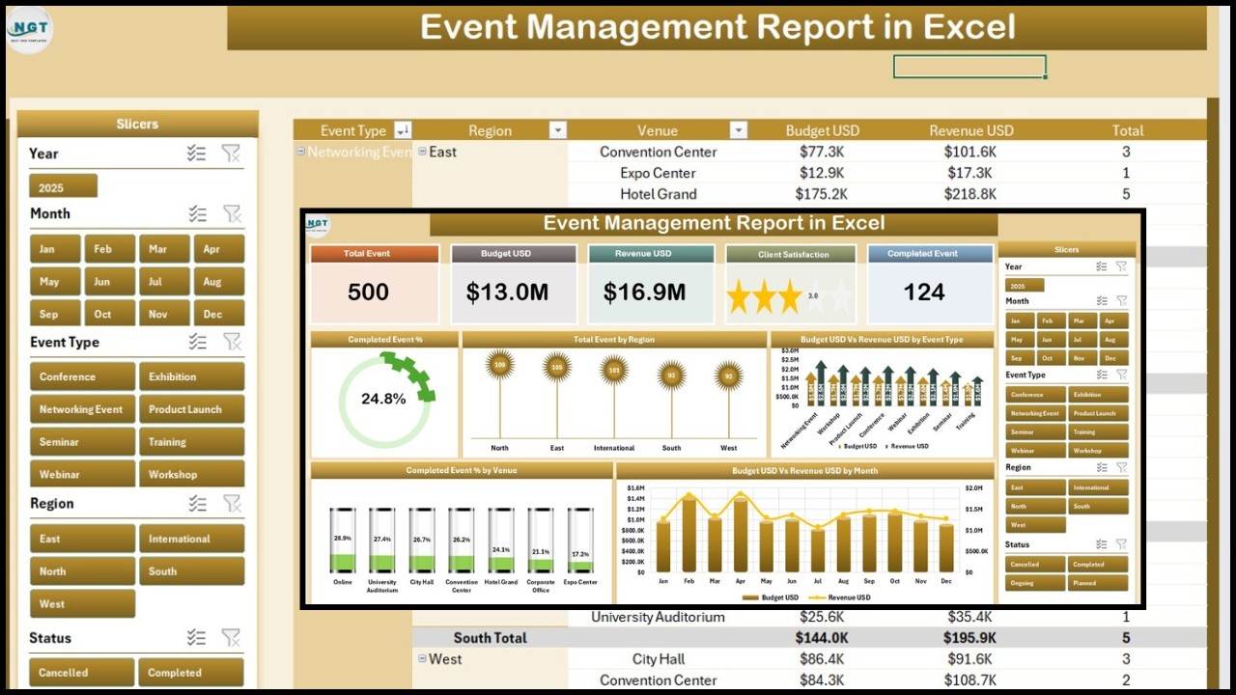
Task: Collapse the Networking Event group
Action: coord(301,152)
